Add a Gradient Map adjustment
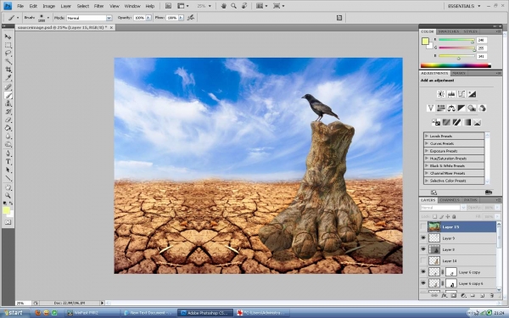 click(x=467, y=122)
